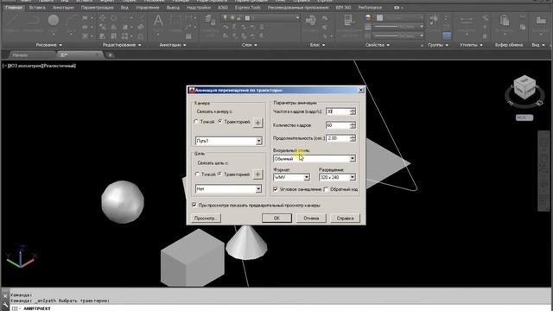Click the new drawing tab plus icon

110,55
